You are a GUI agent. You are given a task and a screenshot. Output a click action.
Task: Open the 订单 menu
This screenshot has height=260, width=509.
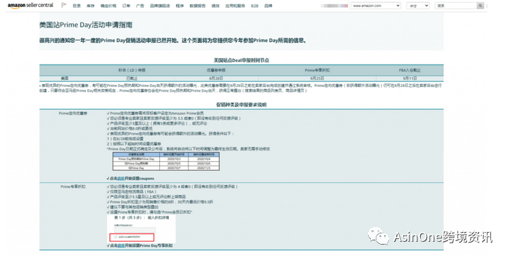click(126, 6)
